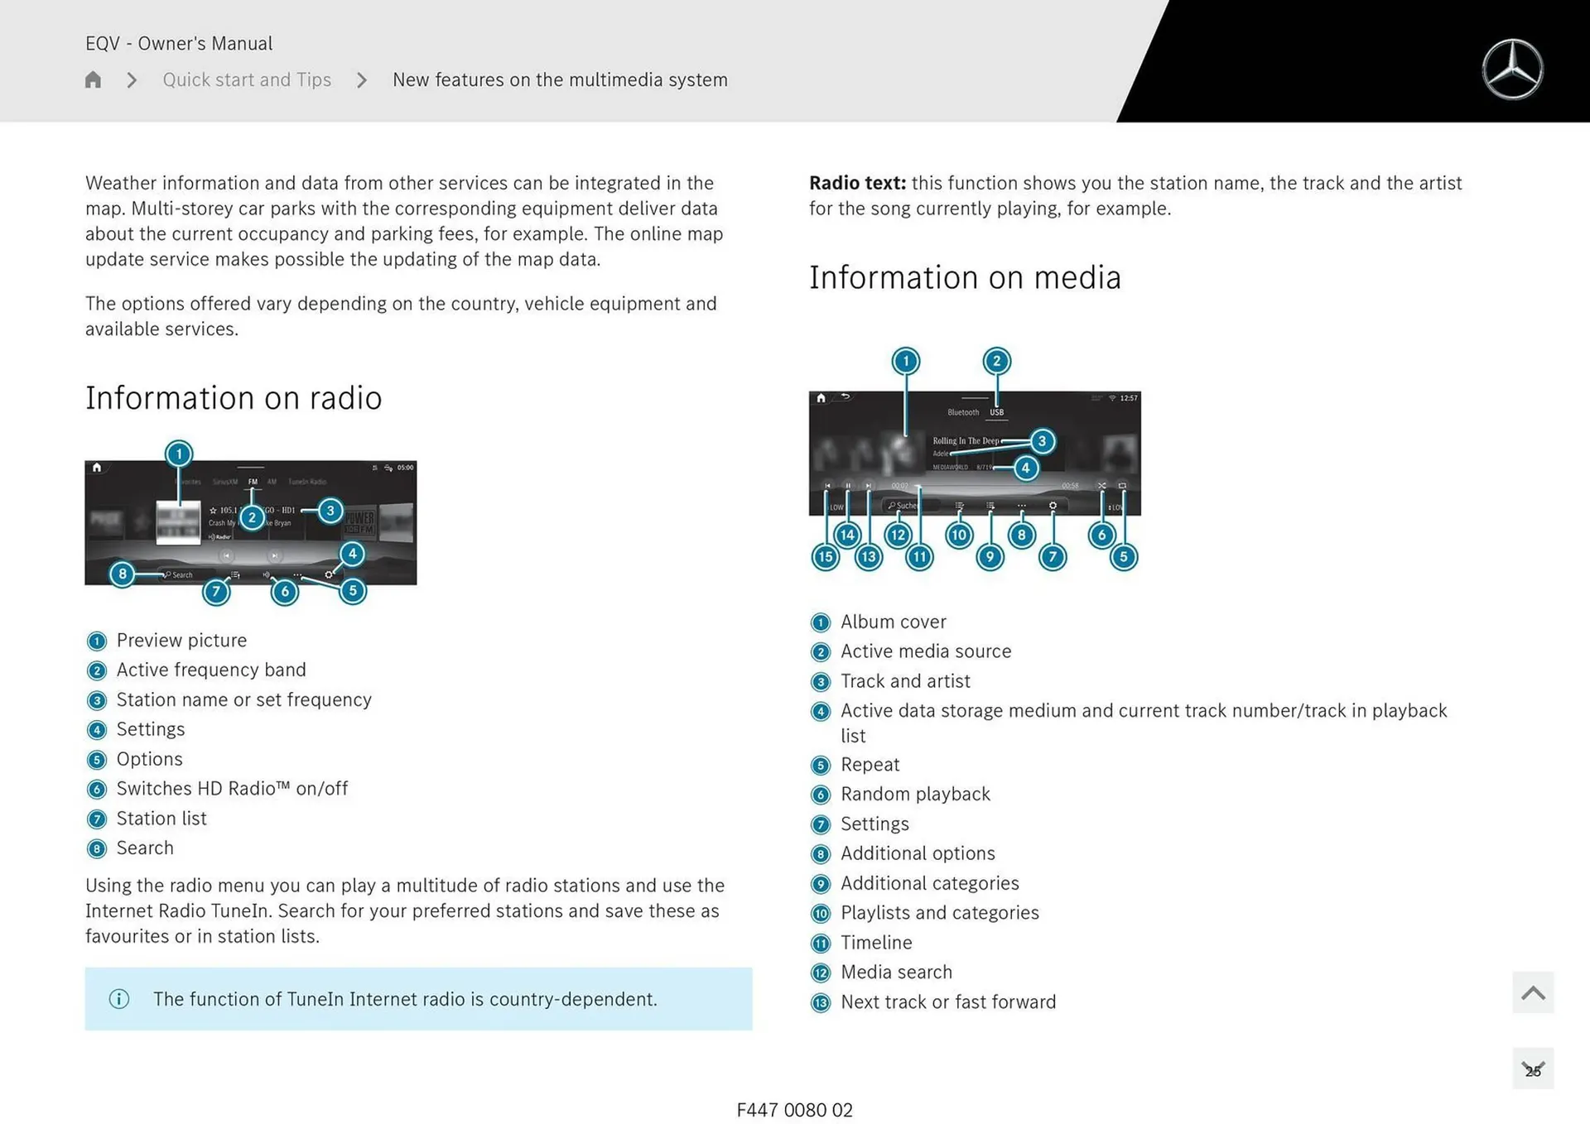This screenshot has height=1124, width=1590.
Task: Click legend marker 6 beside Switches HD Radio
Action: click(97, 790)
